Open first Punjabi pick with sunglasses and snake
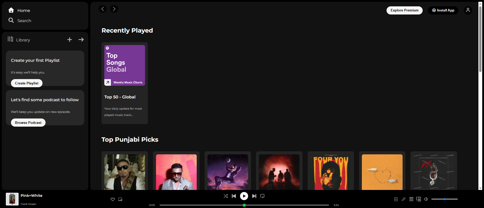This screenshot has width=484, height=208. [125, 172]
